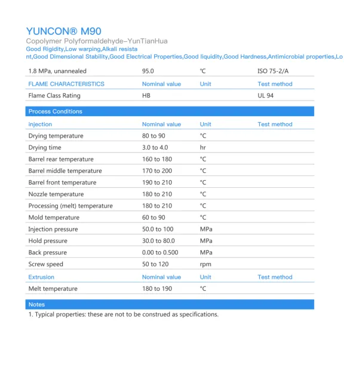344x365 pixels.
Task: Click the Flame Class Rating label
Action: [54, 96]
